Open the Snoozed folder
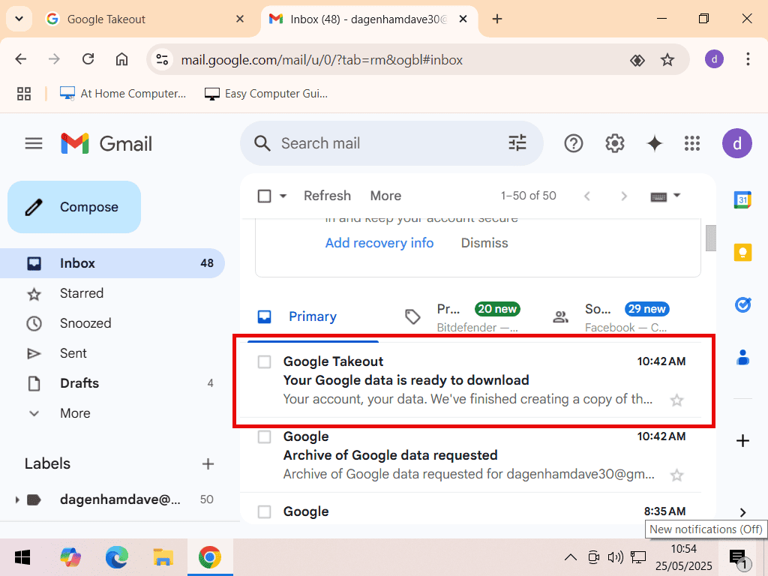Screen dimensions: 768x576 (x=112, y=323)
